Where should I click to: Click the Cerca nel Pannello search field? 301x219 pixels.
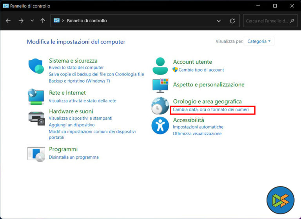pos(267,21)
